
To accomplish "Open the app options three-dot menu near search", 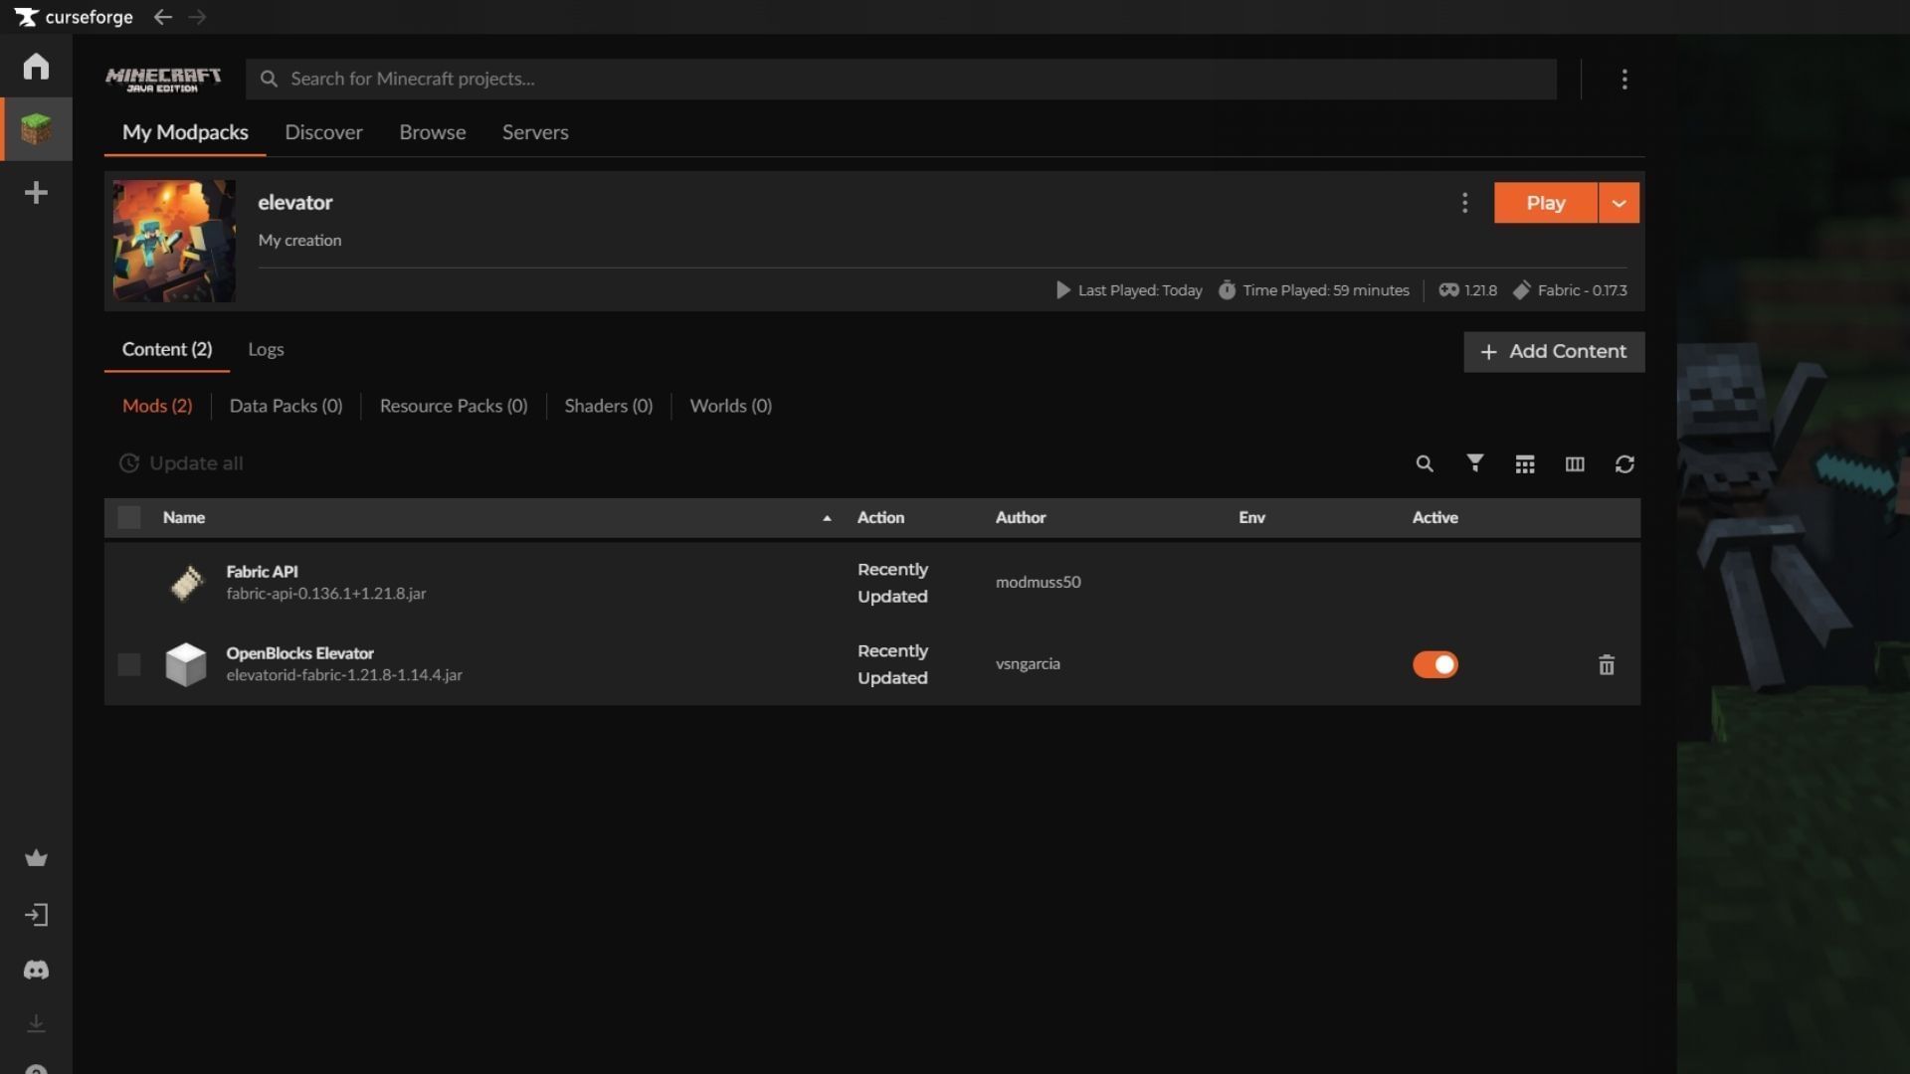I will point(1624,79).
